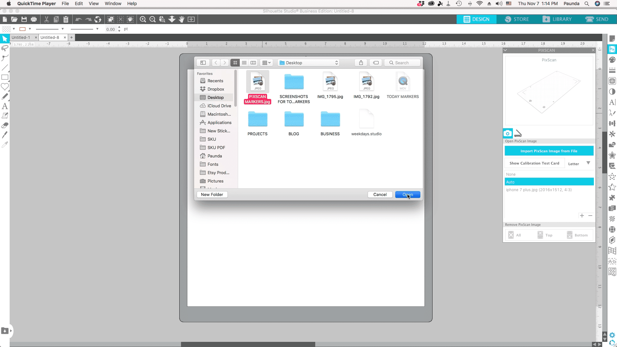
Task: Select the Rectangle drawing tool
Action: [x=5, y=77]
